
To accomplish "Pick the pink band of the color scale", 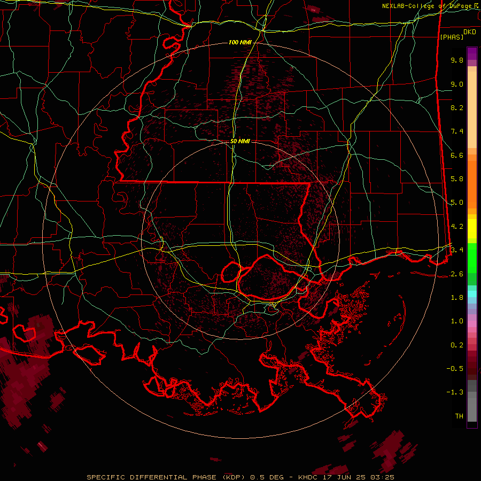I will 472,324.
